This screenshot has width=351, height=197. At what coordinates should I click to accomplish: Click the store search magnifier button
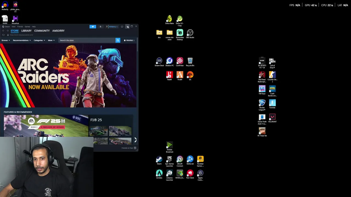point(118,40)
